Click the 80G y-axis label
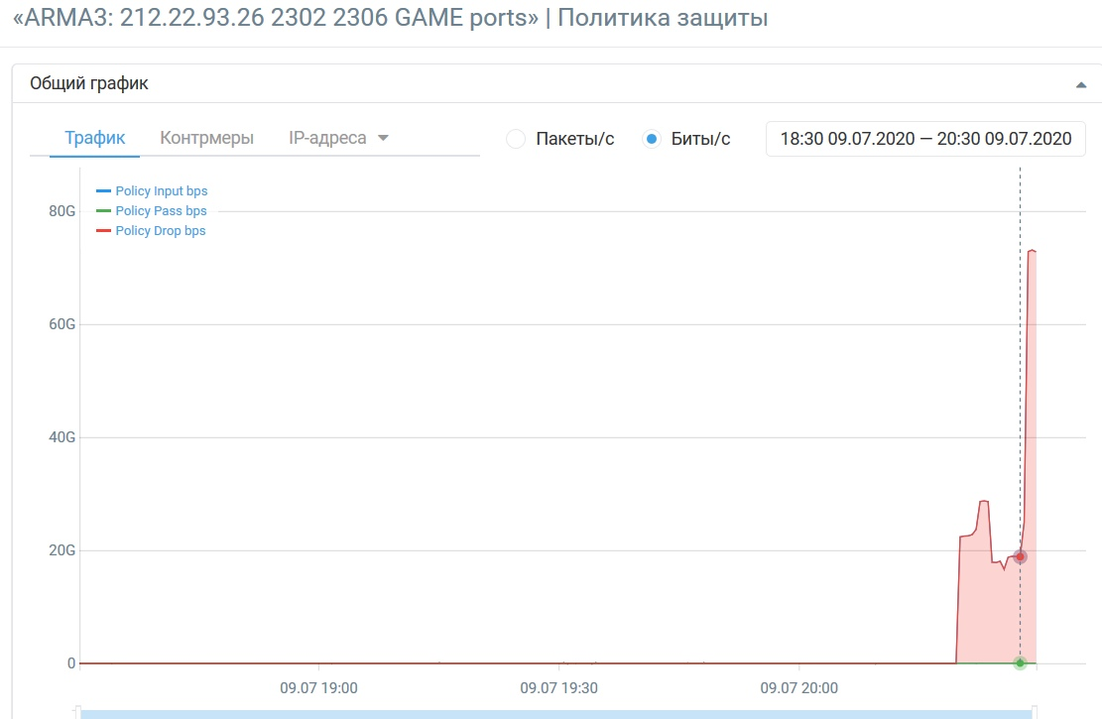This screenshot has width=1102, height=719. click(x=61, y=211)
